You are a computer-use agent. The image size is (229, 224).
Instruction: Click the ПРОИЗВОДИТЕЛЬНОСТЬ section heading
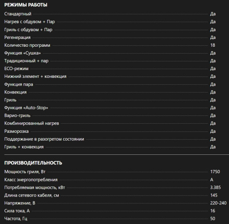pyautogui.click(x=33, y=163)
